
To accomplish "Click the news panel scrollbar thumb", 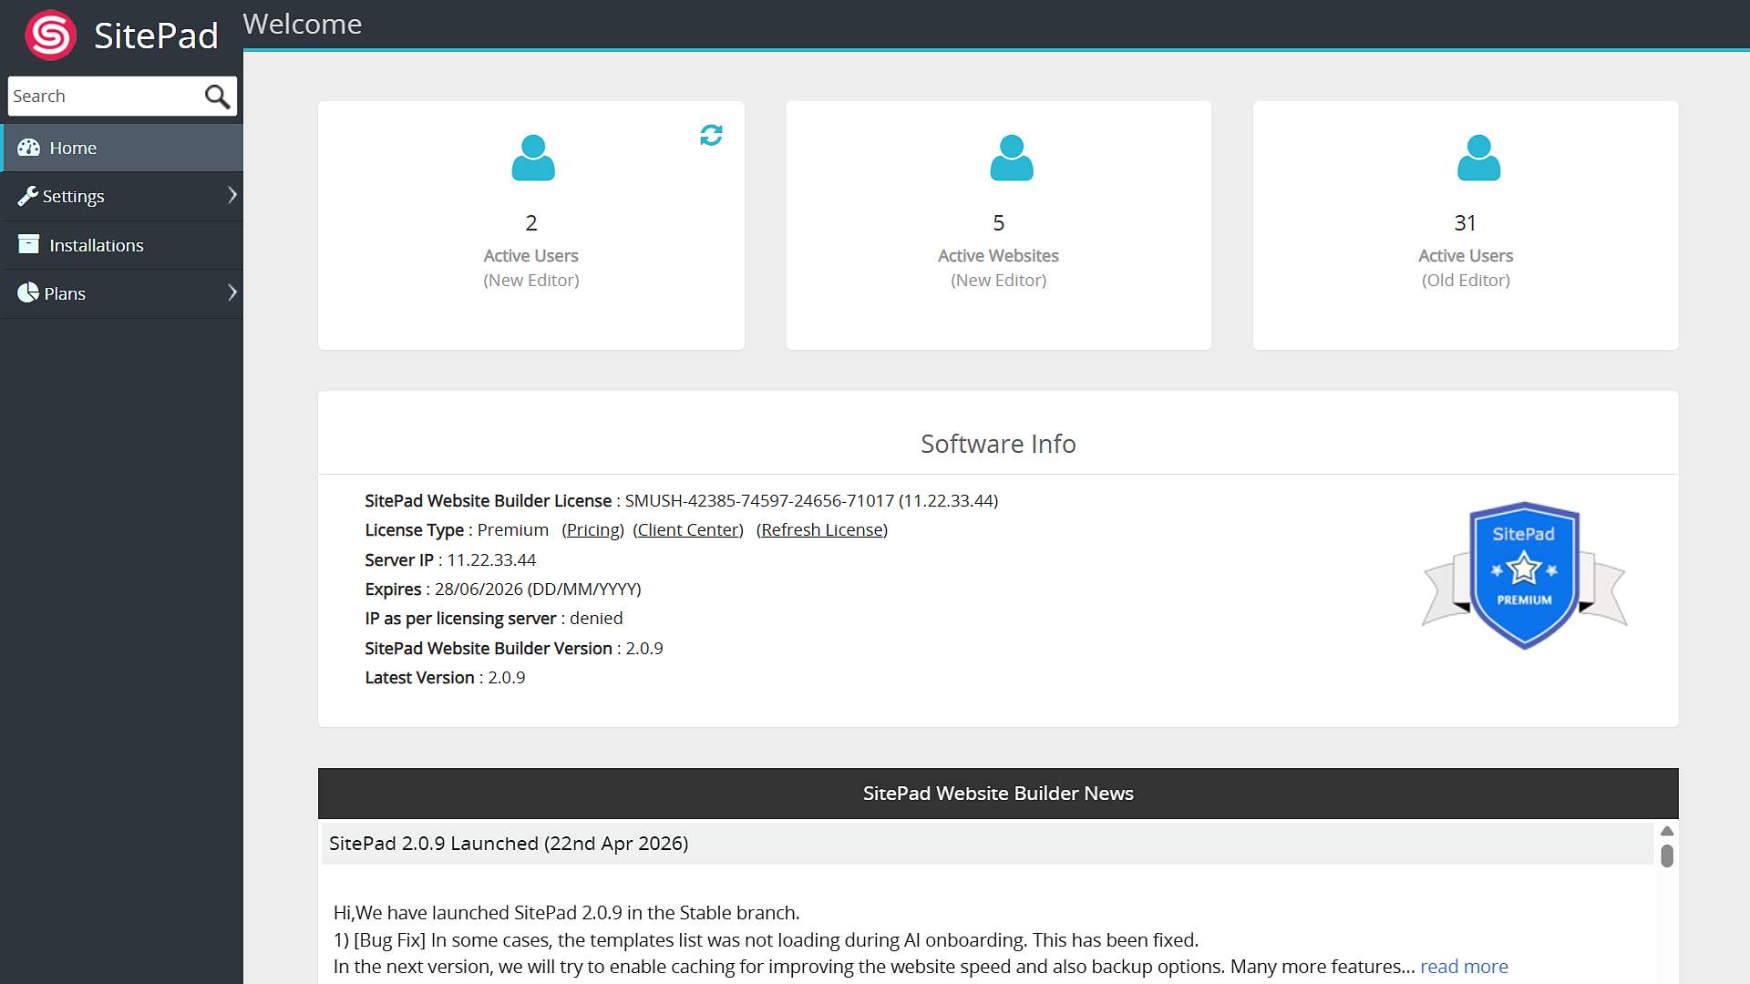I will click(1667, 856).
